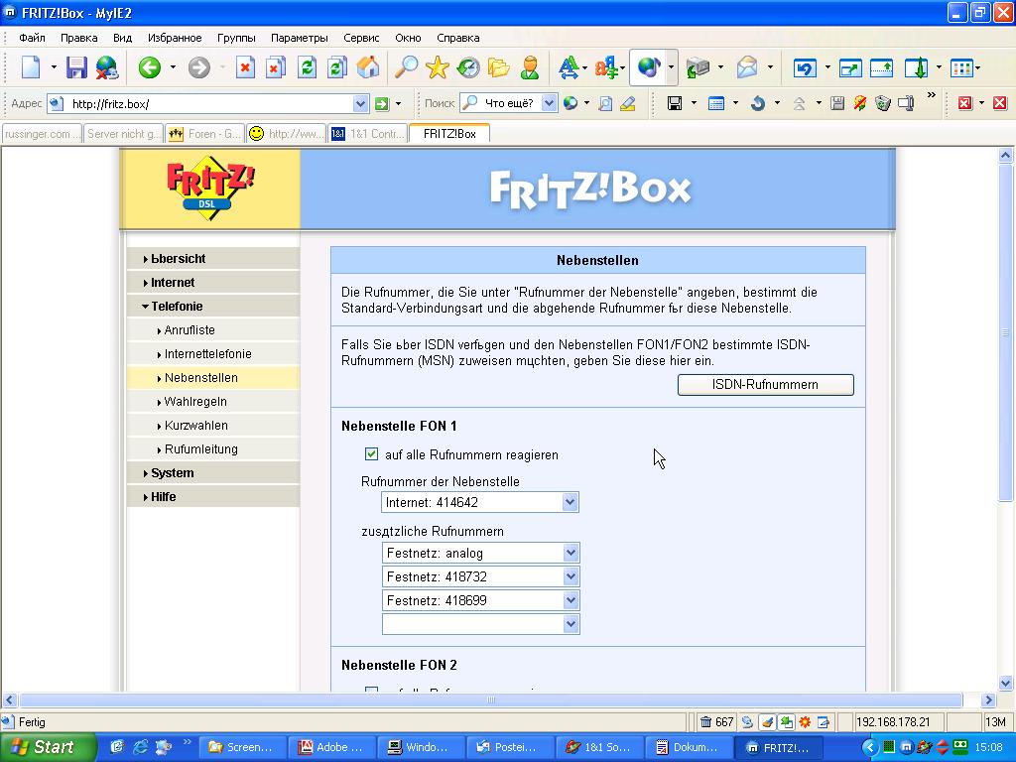This screenshot has height=762, width=1016.
Task: Open the 'Festnetz: 418699' dropdown
Action: point(571,600)
